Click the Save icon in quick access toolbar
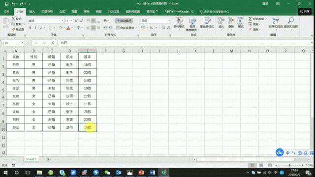 (6, 4)
